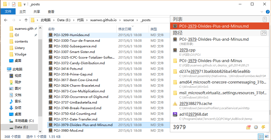
Task: Switch to the 查看 ribbon tab
Action: point(51,12)
